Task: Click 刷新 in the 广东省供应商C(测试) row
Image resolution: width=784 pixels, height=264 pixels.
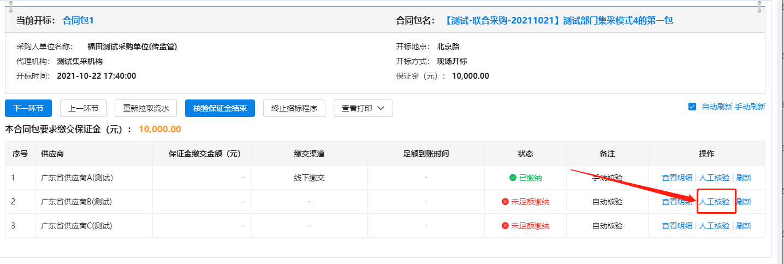Action: (744, 226)
